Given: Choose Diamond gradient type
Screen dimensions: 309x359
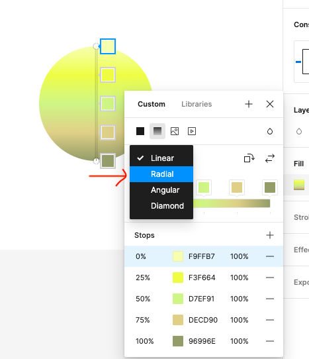Looking at the screenshot, I should (161, 206).
